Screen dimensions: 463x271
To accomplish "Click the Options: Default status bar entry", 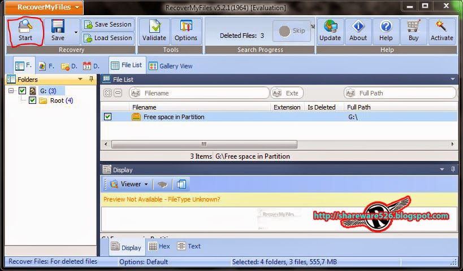I will [x=144, y=262].
